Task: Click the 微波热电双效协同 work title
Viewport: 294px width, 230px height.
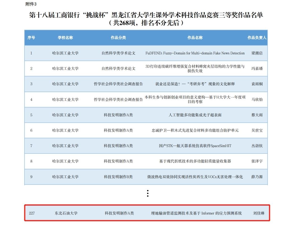Action: pyautogui.click(x=195, y=177)
